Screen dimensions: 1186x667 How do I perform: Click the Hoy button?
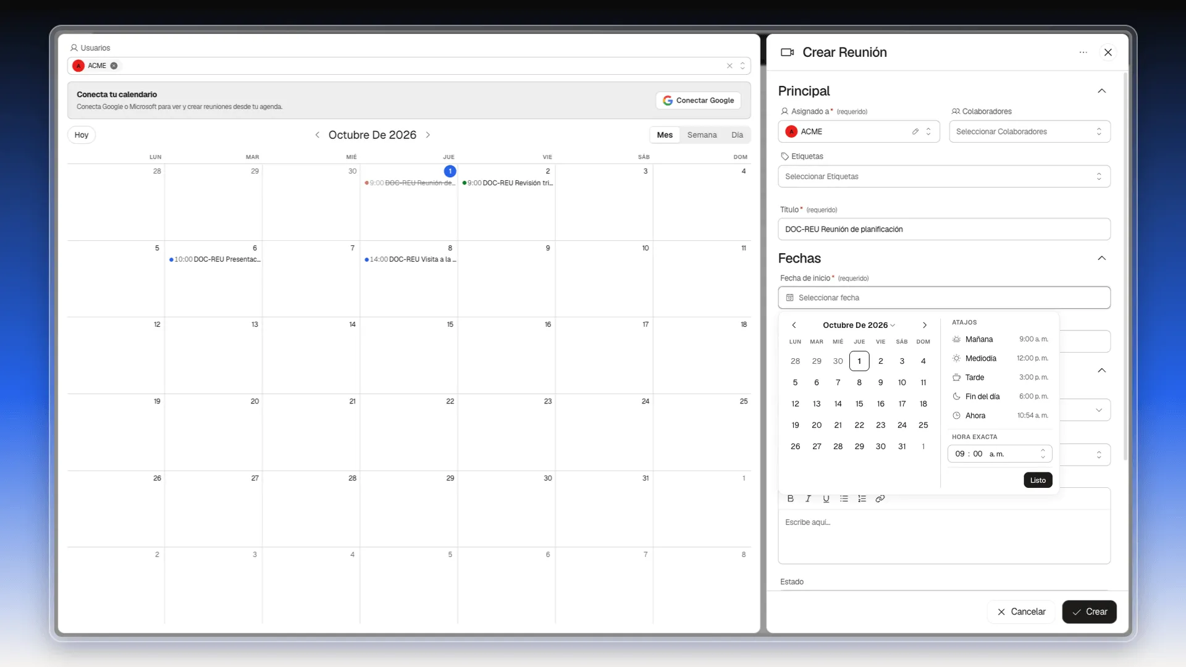[82, 135]
